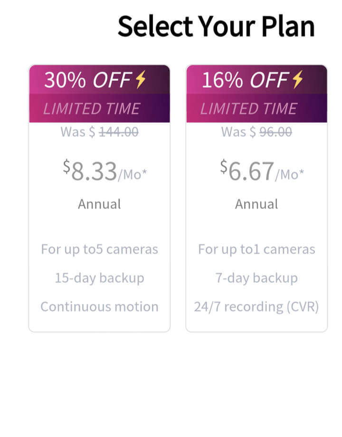This screenshot has width=342, height=437.
Task: Click the Was $144.00 original price
Action: [99, 132]
